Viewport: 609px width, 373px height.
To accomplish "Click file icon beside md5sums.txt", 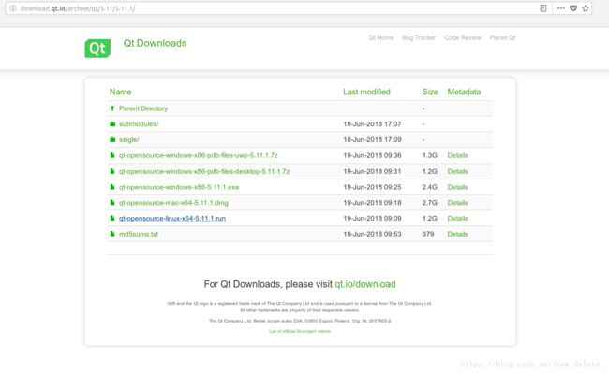I will click(x=112, y=234).
